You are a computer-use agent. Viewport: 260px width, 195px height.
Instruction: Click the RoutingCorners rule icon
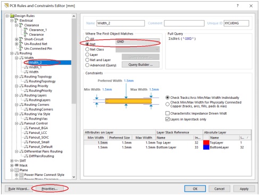click(26, 109)
